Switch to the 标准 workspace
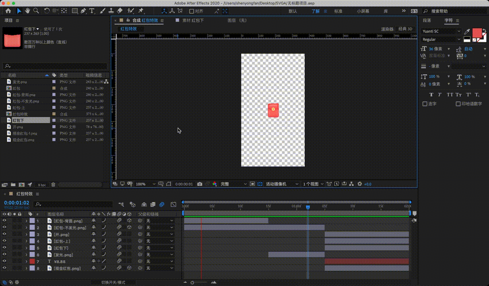489x286 pixels. (x=338, y=11)
